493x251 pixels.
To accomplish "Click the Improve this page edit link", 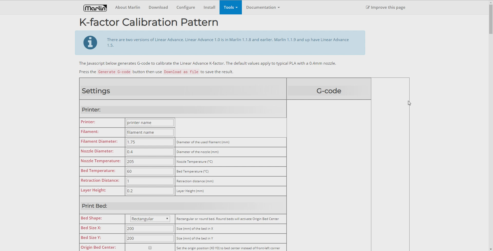I will coord(385,7).
